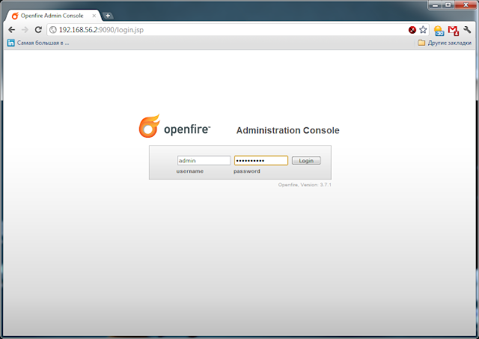
Task: Close the Openfire Admin Console tab
Action: point(94,16)
